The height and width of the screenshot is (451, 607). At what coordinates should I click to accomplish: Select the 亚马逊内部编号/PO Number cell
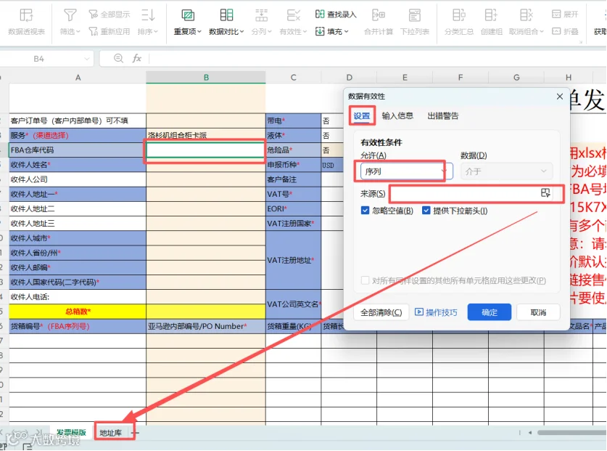(205, 326)
